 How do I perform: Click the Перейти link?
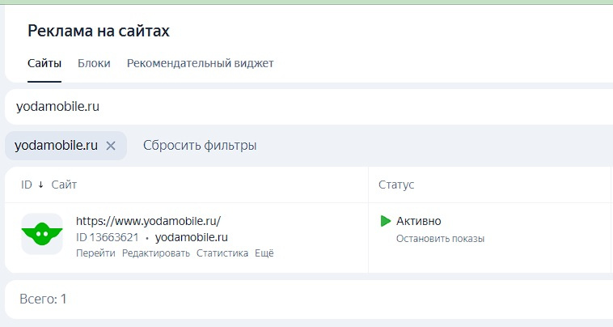pyautogui.click(x=95, y=253)
